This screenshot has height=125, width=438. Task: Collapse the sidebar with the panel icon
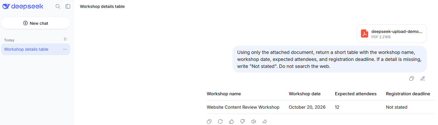click(x=68, y=6)
